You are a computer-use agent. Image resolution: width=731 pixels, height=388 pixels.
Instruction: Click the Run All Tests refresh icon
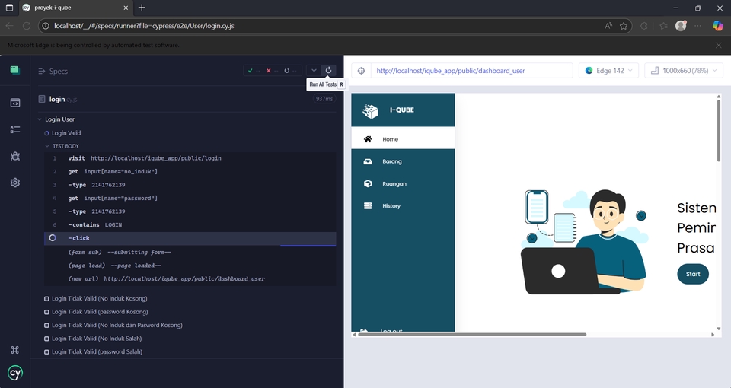click(x=328, y=71)
